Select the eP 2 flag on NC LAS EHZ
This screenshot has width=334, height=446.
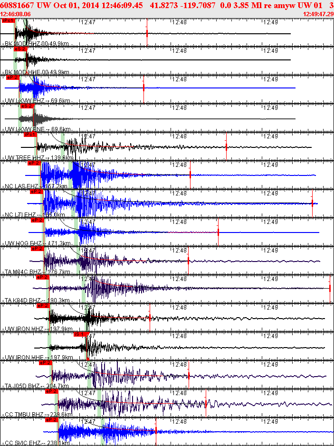(34, 163)
